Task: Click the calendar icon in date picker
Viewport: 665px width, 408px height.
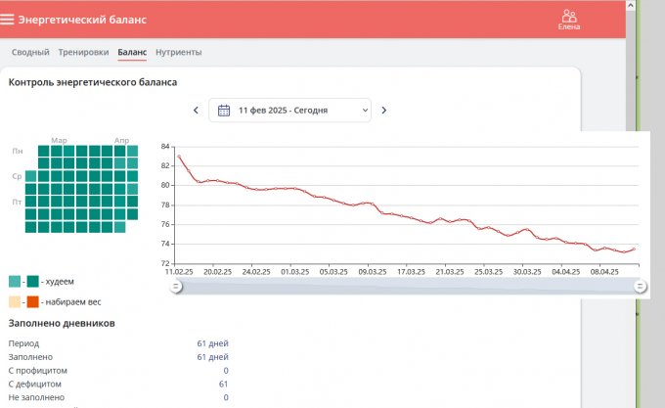Action: coord(224,111)
